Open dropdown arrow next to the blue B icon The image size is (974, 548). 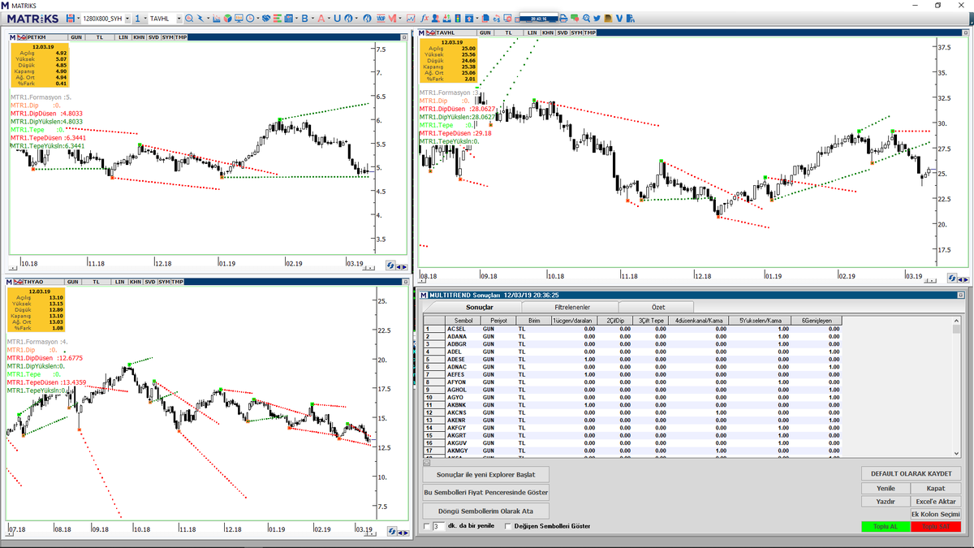click(313, 18)
